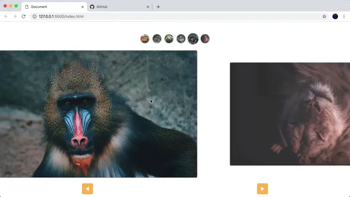
Task: Select the enlarged fifth mandrill thumbnail
Action: pyautogui.click(x=193, y=39)
